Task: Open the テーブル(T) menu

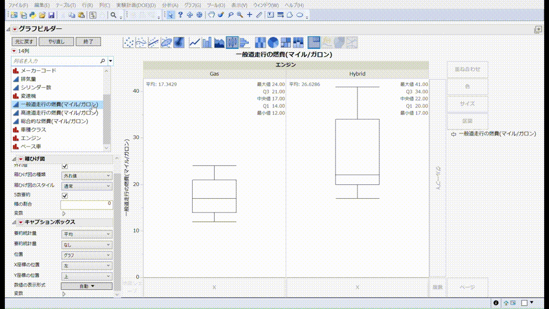Action: 65,5
